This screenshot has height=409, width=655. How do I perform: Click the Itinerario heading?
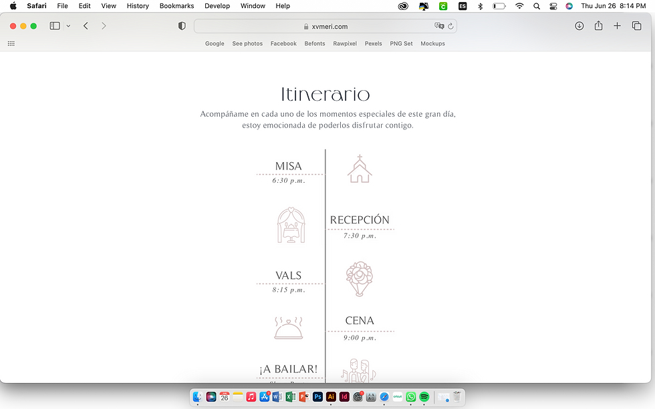(x=325, y=94)
